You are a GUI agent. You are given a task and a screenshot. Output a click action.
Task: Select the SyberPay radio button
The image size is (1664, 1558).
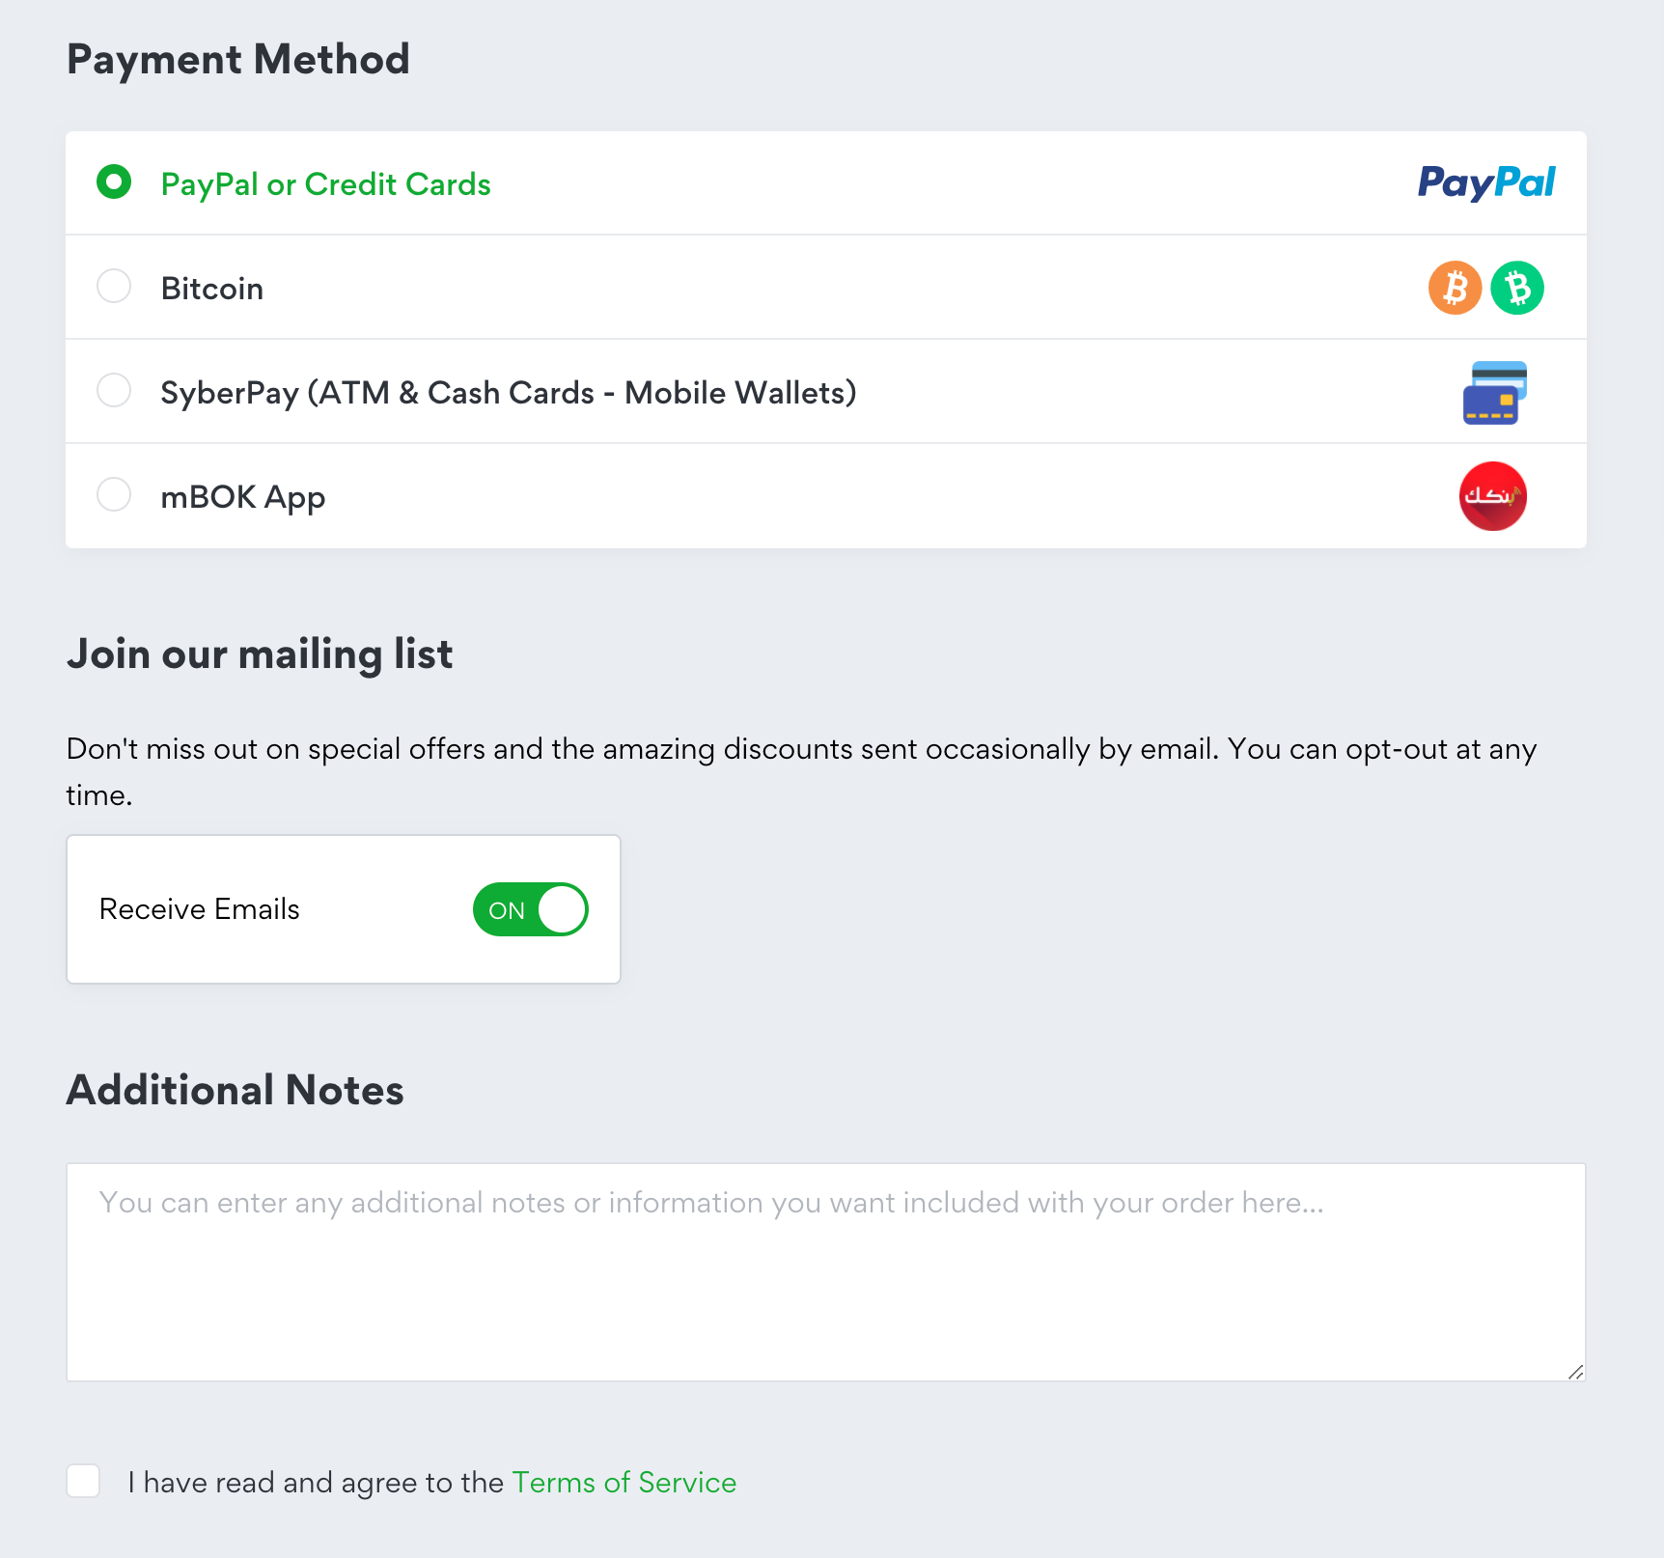point(114,390)
